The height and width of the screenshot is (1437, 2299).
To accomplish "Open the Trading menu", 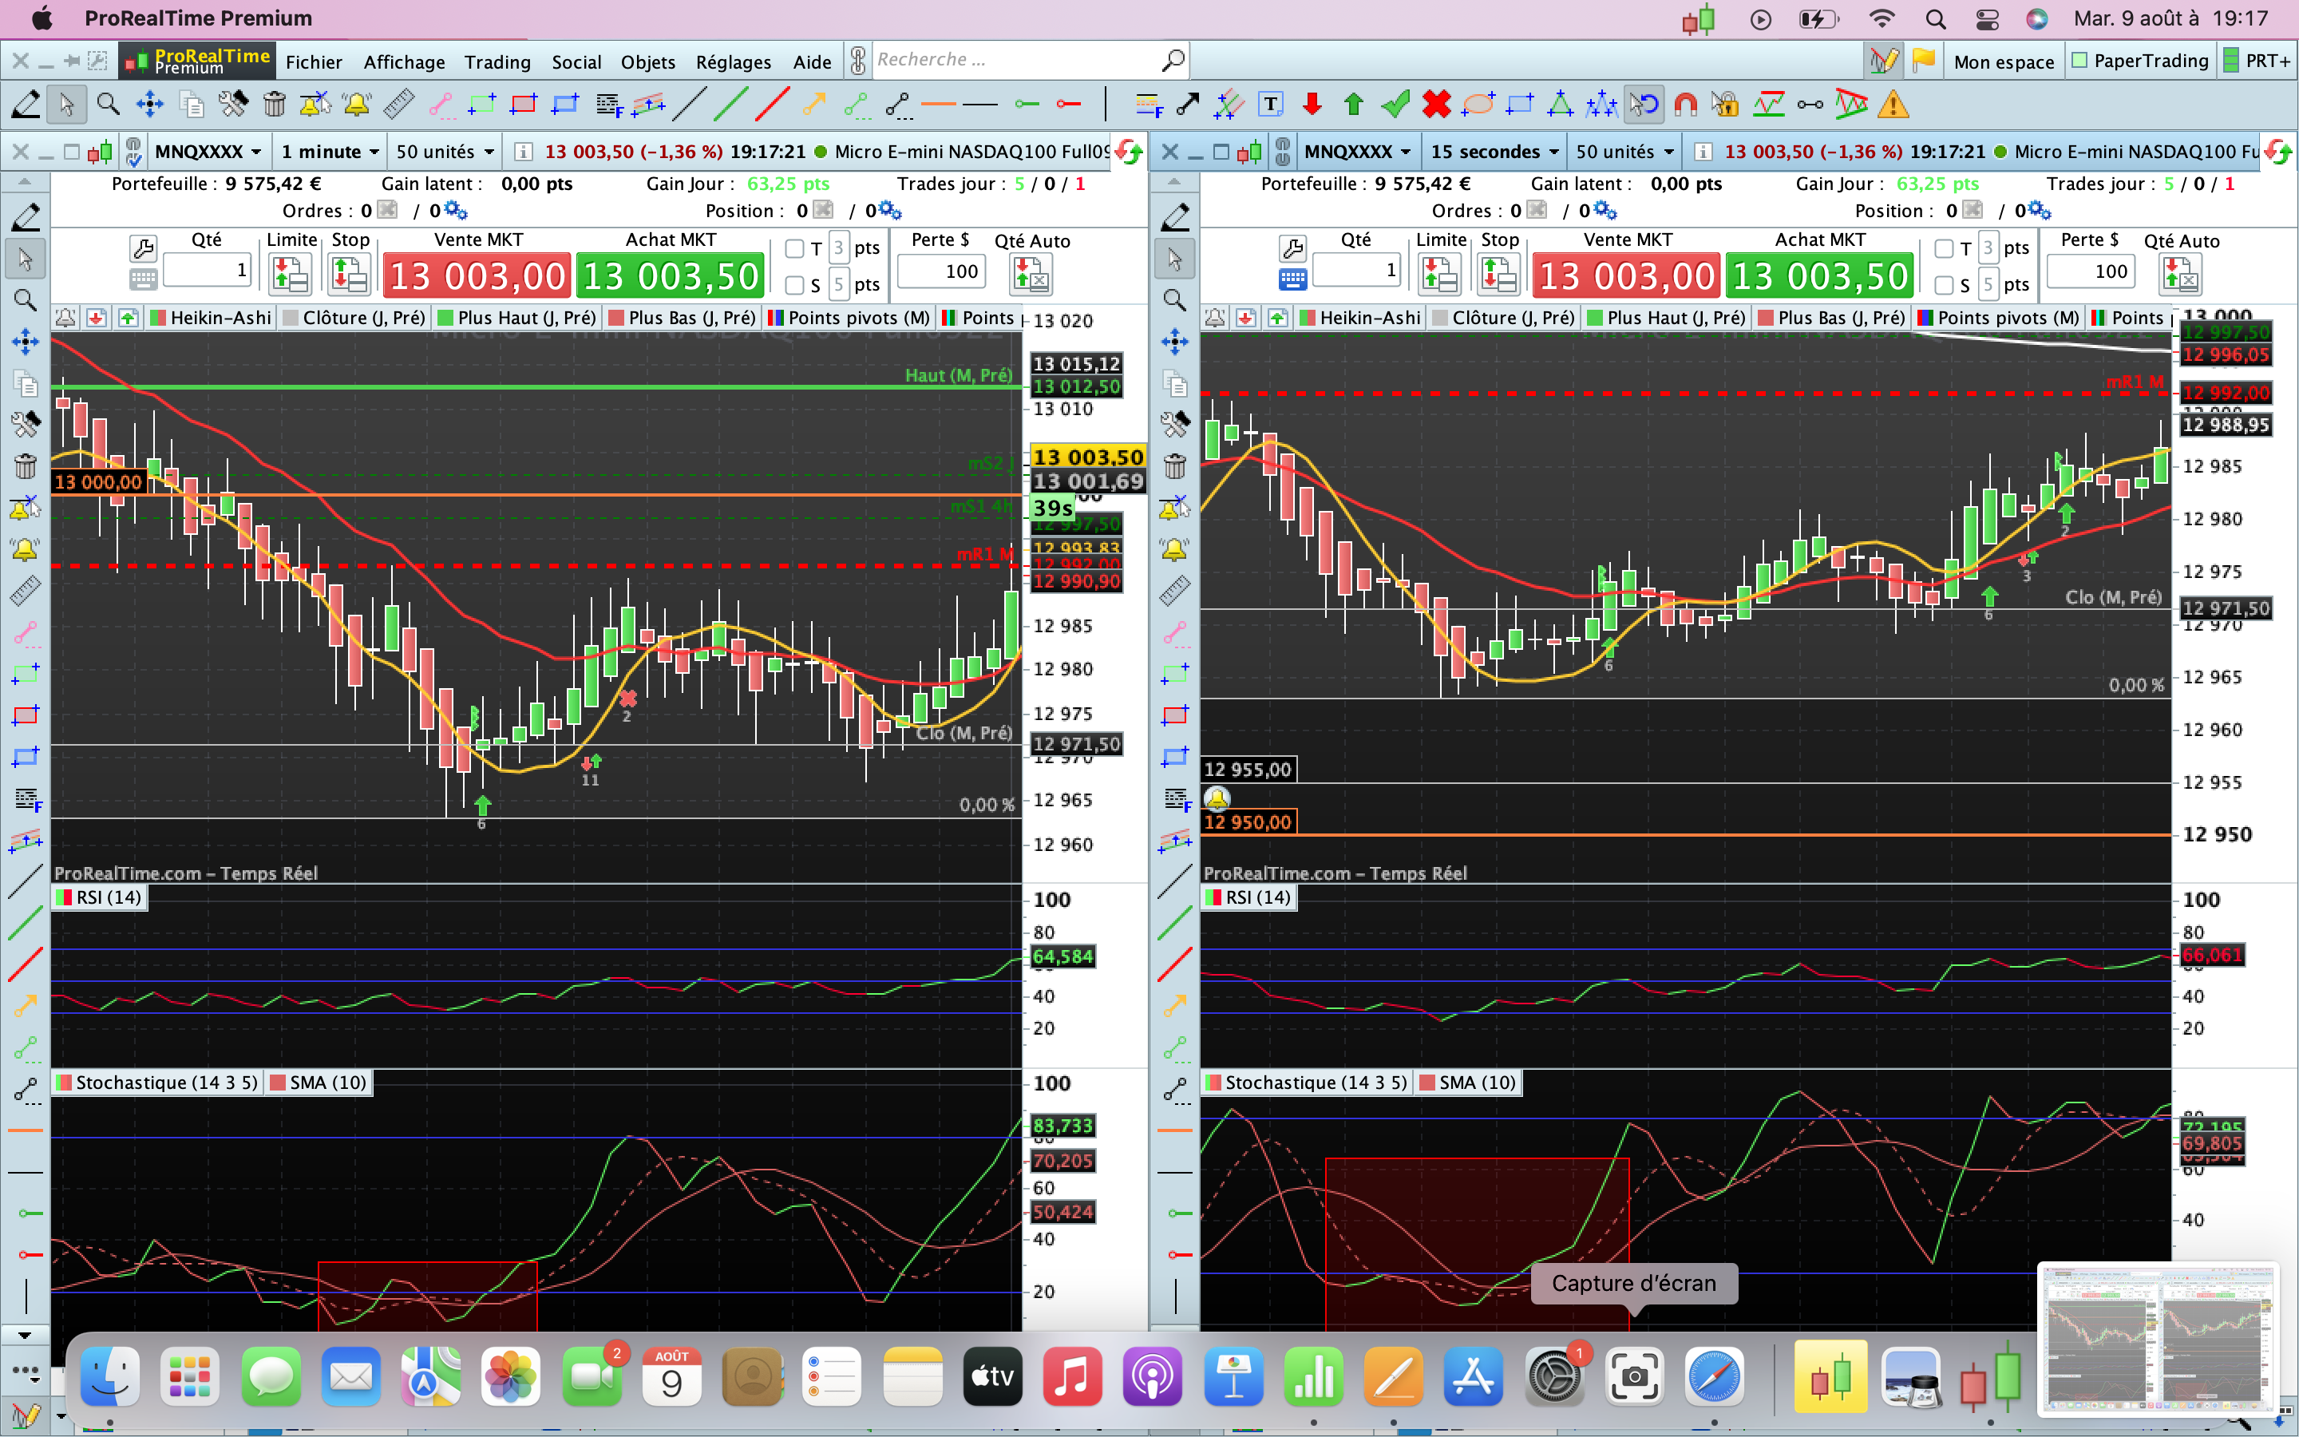I will click(x=497, y=61).
